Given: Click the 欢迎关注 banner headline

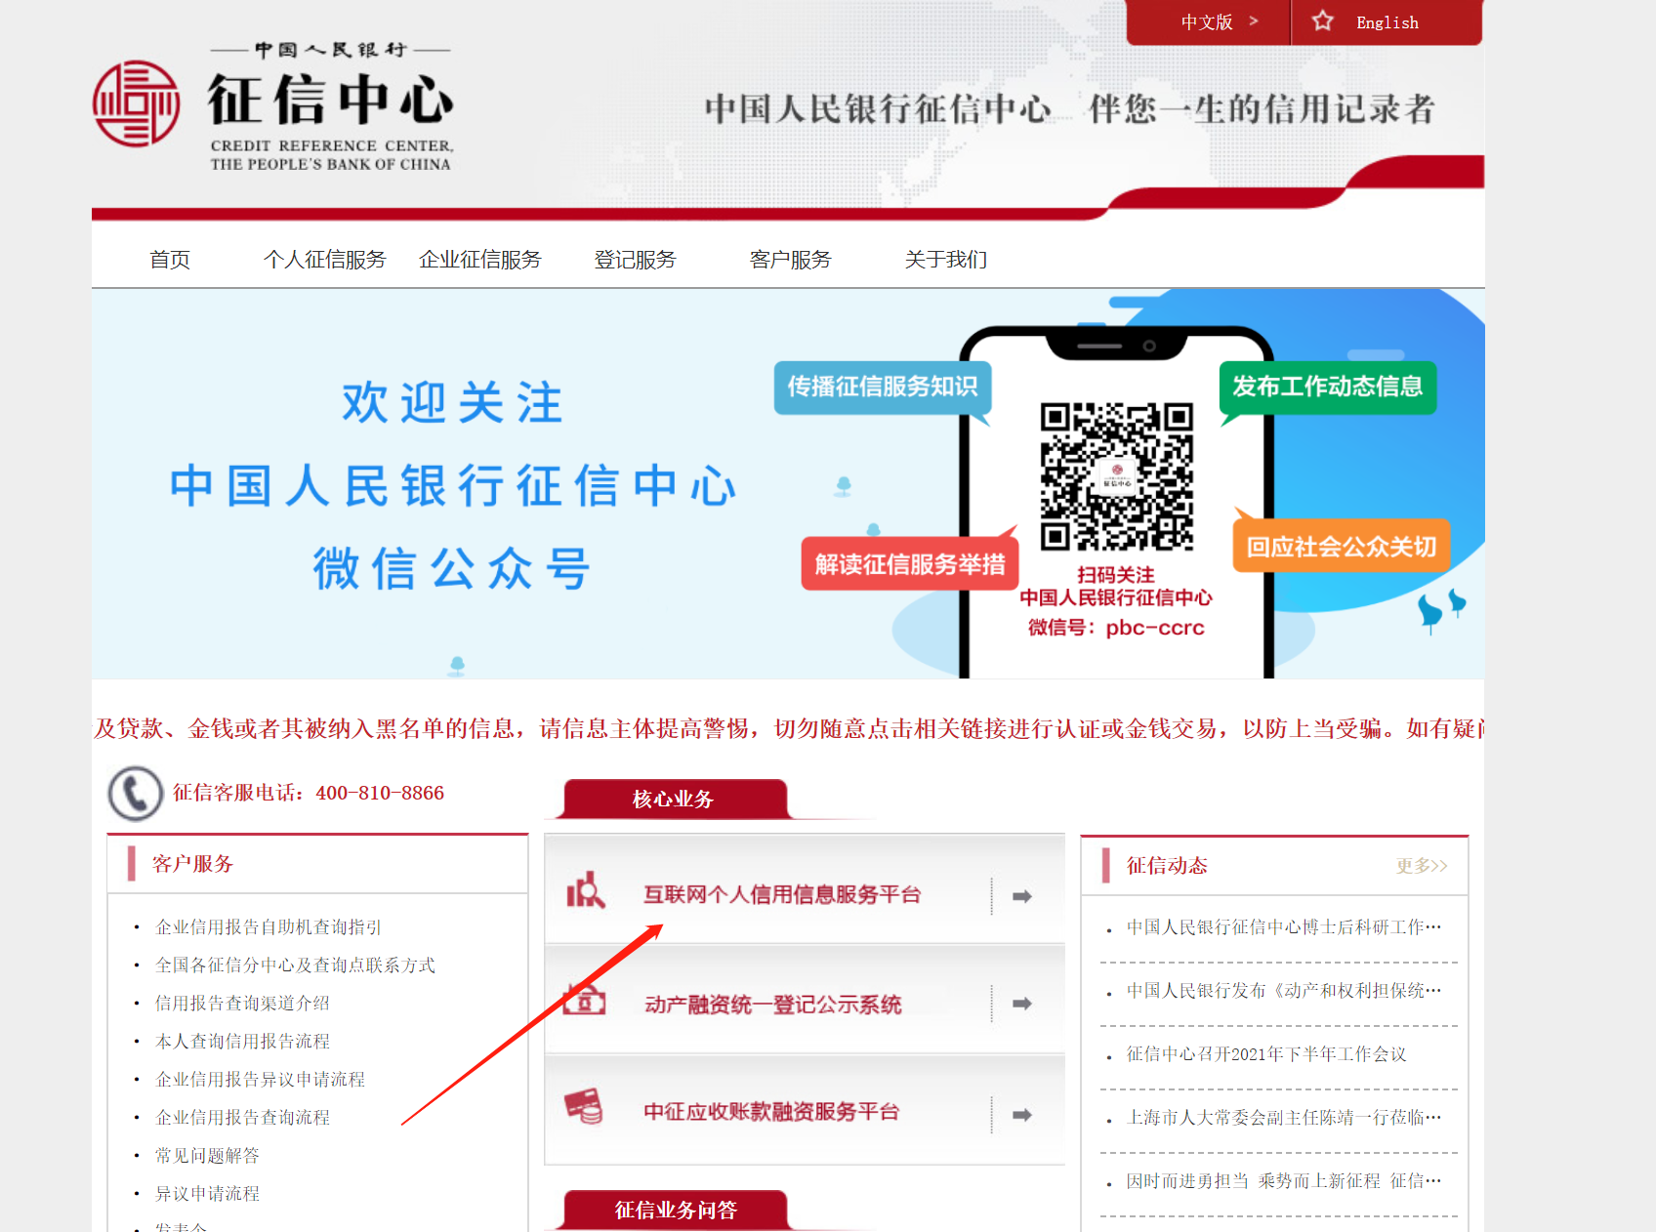Looking at the screenshot, I should pos(452,403).
